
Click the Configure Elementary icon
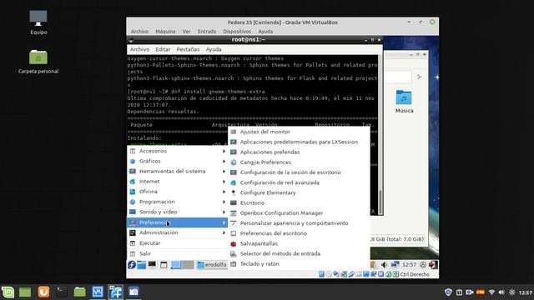coord(234,192)
